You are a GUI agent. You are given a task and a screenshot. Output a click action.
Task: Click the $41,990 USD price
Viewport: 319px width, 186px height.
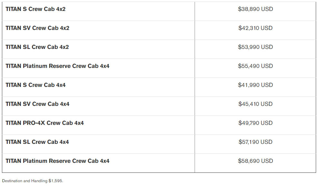tap(255, 85)
